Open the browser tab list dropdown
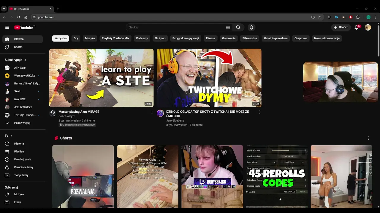The width and height of the screenshot is (380, 213). tap(4, 9)
